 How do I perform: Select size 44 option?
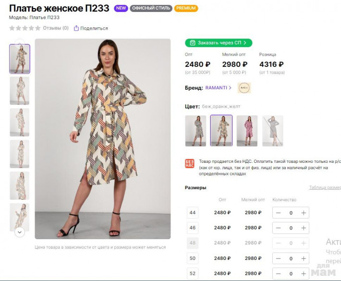(x=193, y=213)
